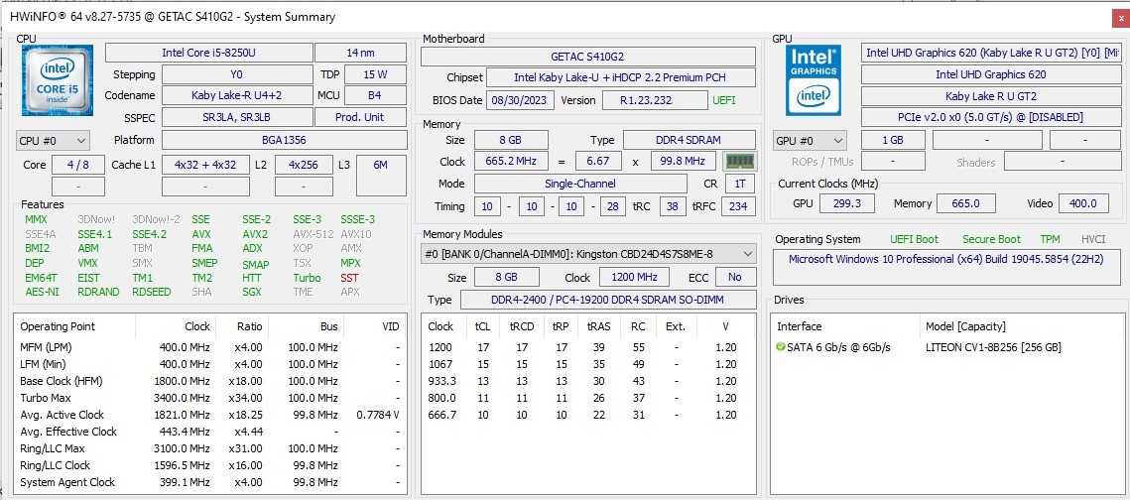Click the Turbo feature label
1130x500 pixels.
[x=307, y=278]
